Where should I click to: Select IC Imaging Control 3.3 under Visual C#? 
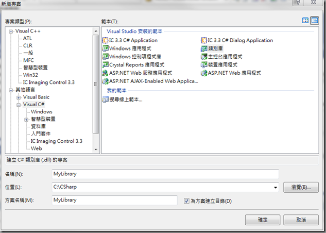click(x=57, y=141)
